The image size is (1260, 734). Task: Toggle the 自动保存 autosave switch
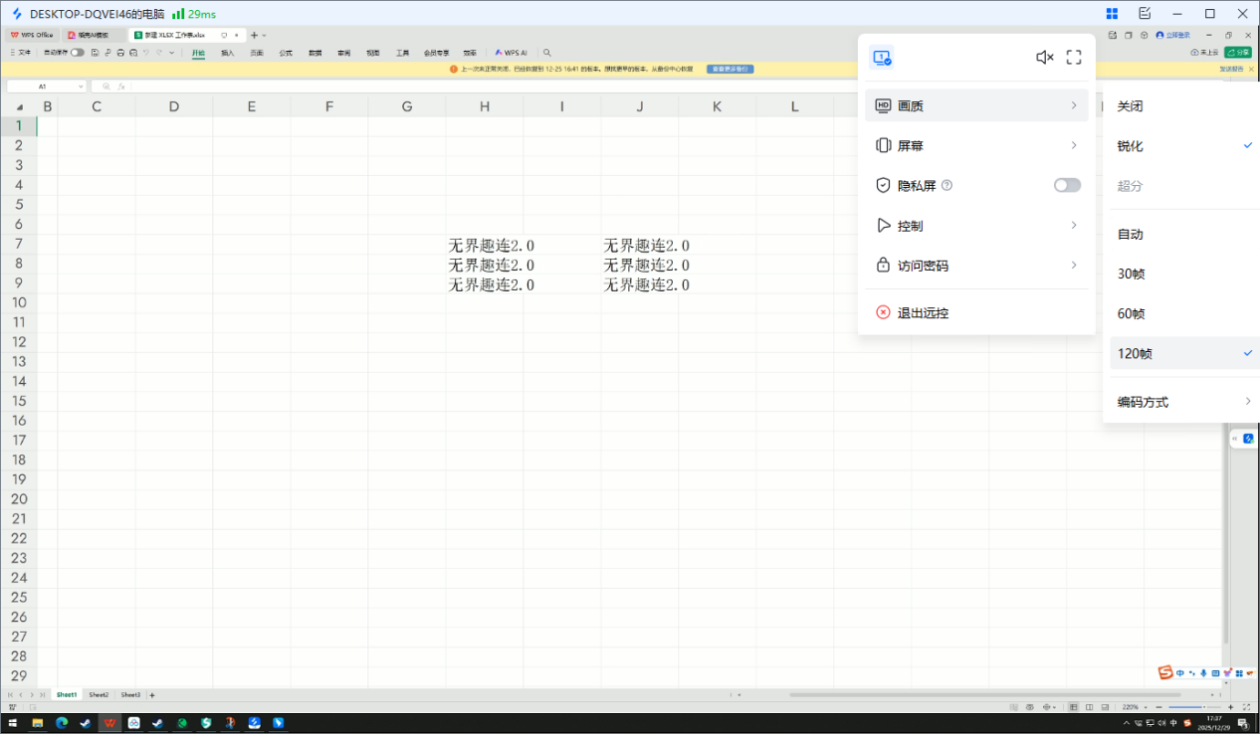pos(78,52)
